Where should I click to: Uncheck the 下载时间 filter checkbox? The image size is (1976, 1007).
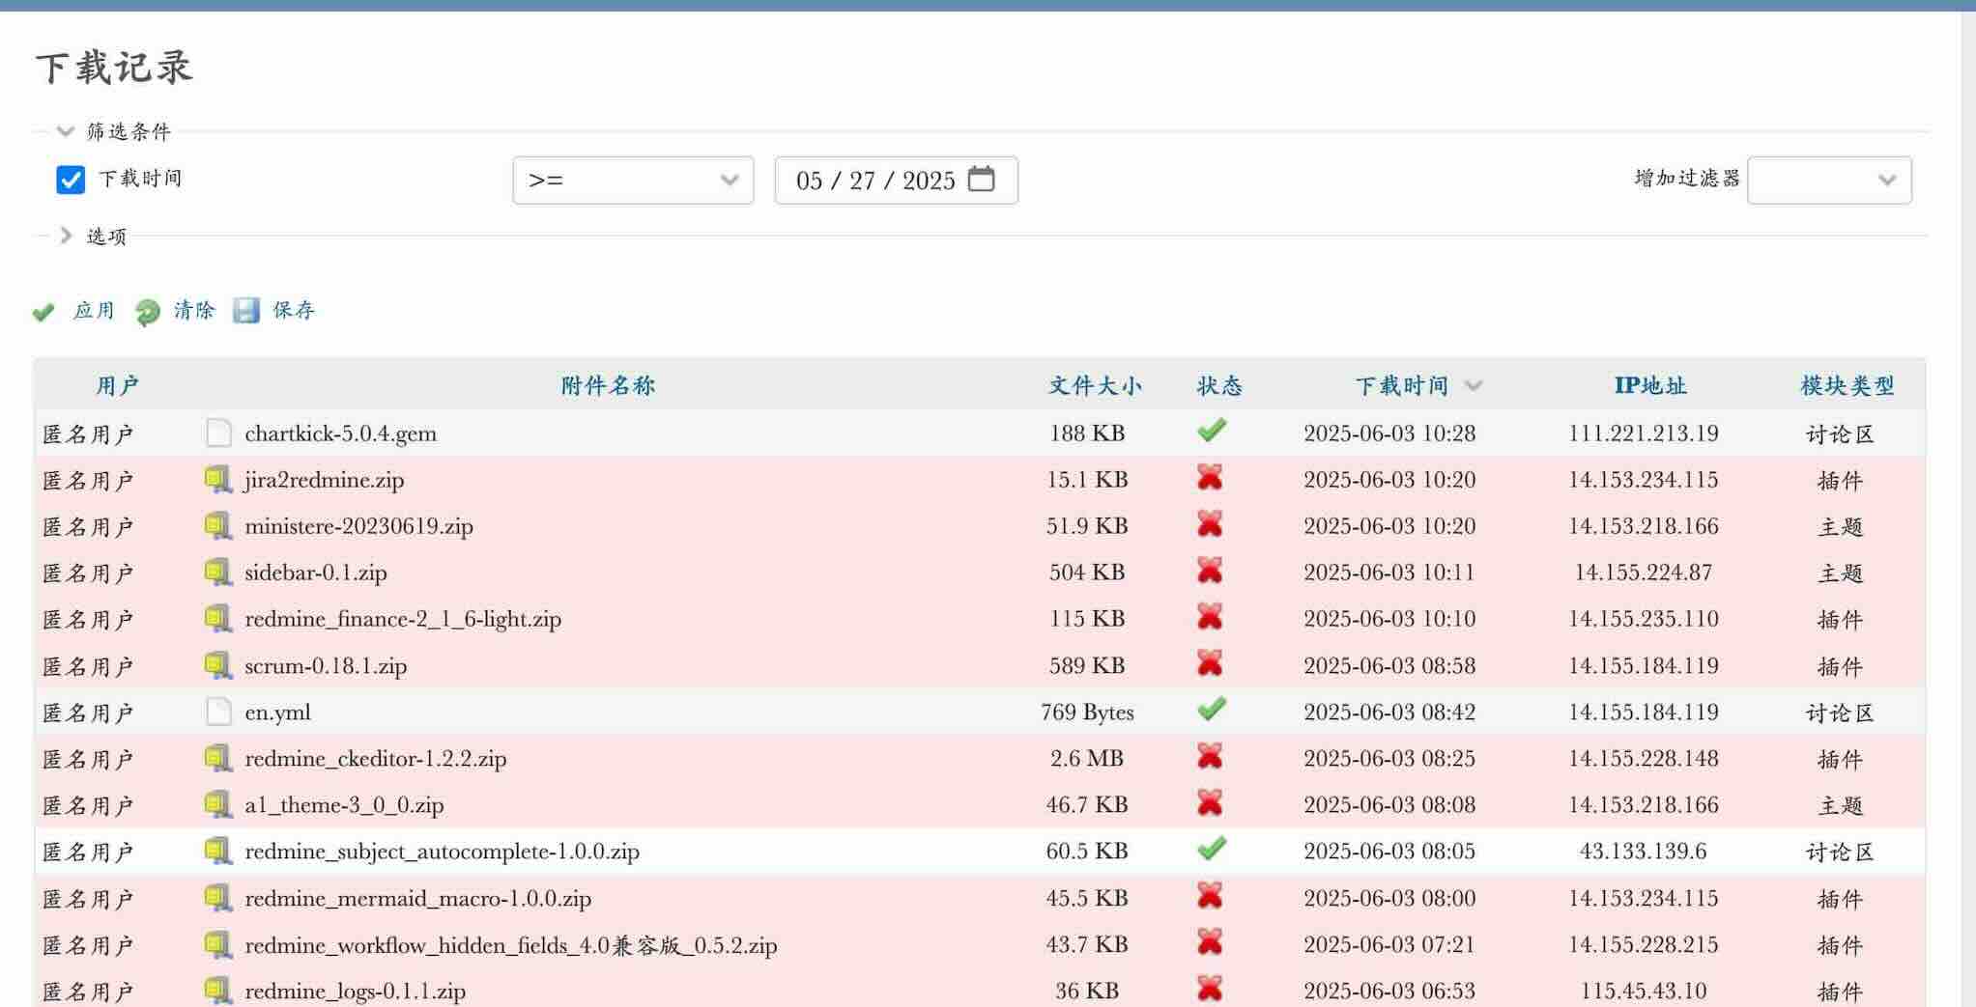pos(71,180)
